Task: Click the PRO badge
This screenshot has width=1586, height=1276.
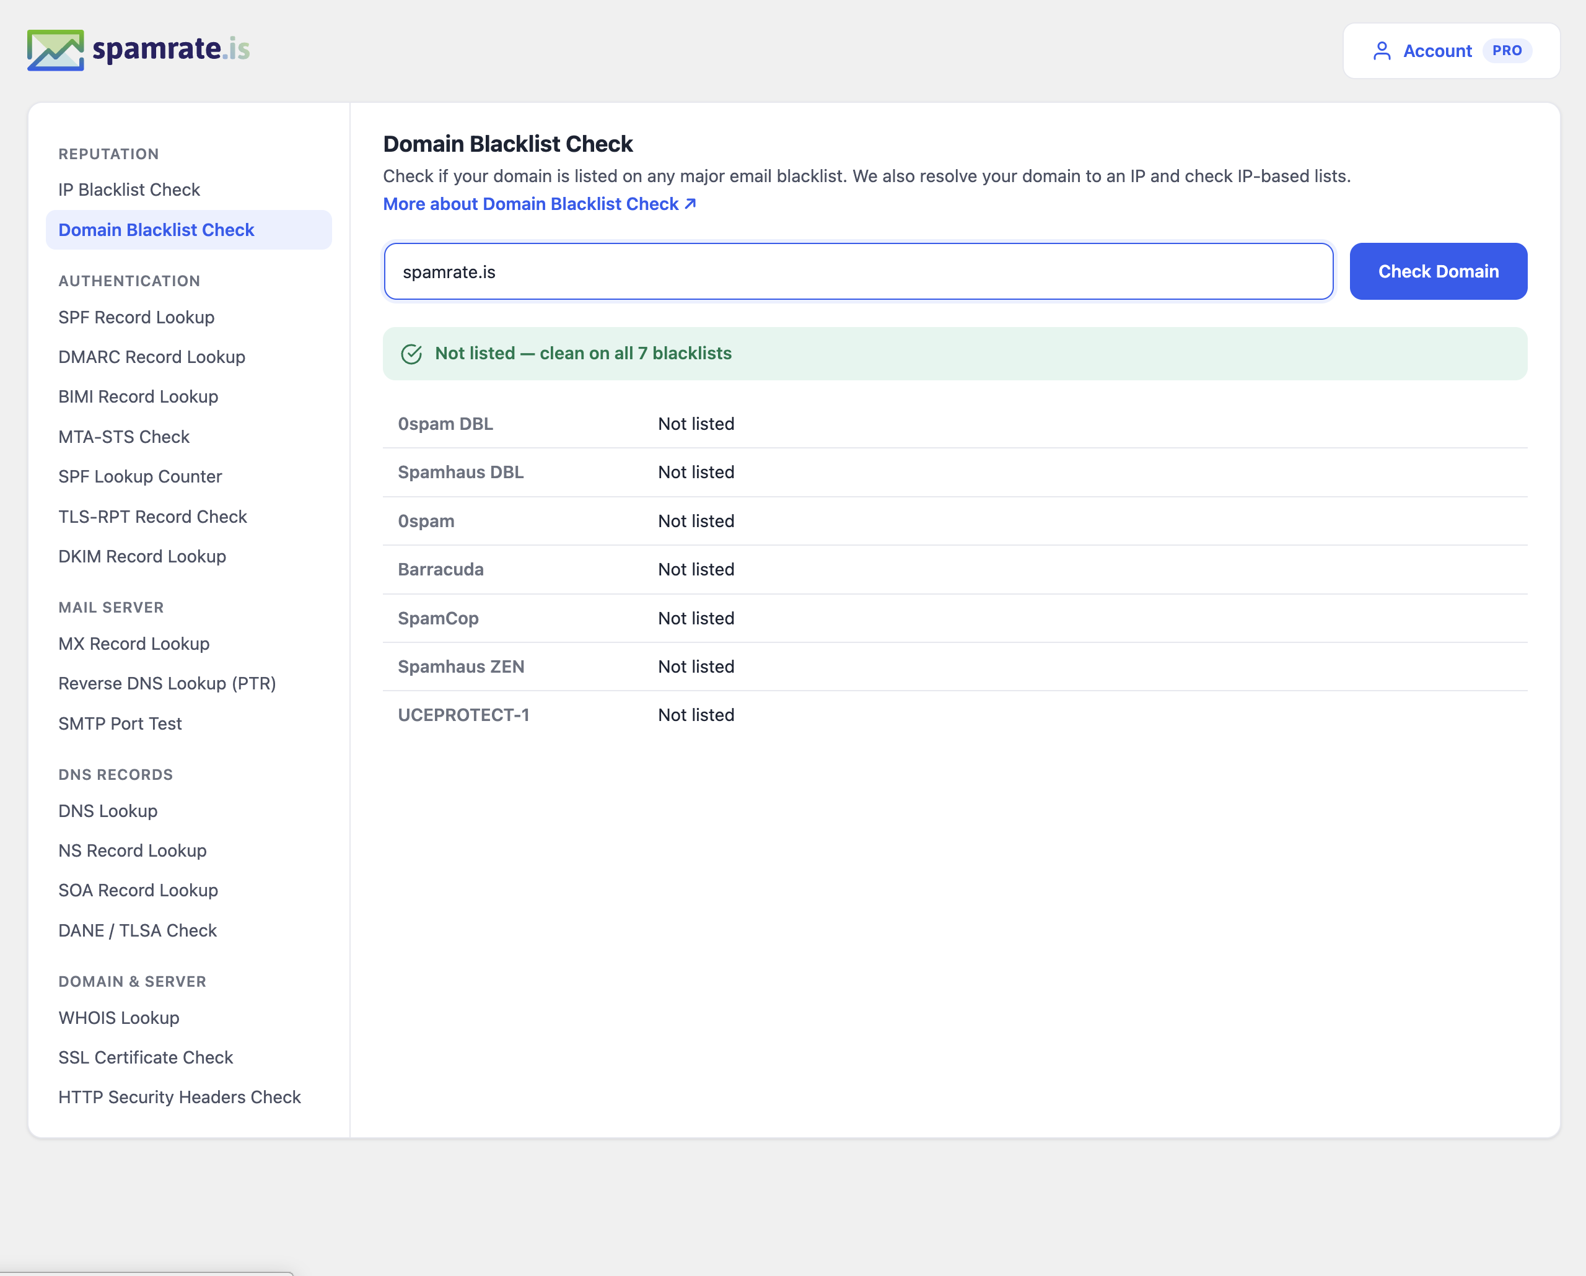Action: coord(1507,51)
